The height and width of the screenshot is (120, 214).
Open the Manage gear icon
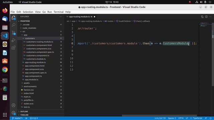pos(13,113)
